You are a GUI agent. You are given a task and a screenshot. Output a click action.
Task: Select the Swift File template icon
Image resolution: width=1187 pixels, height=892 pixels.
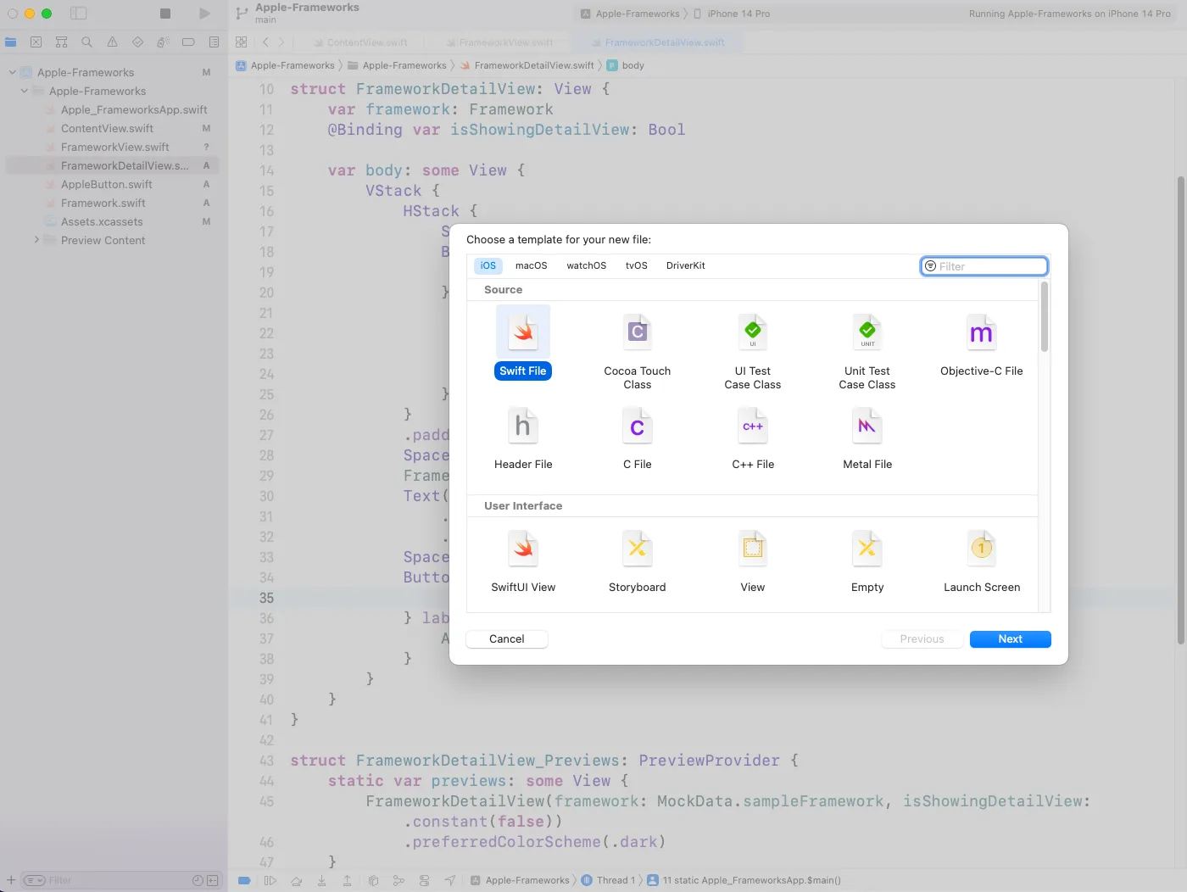point(523,332)
